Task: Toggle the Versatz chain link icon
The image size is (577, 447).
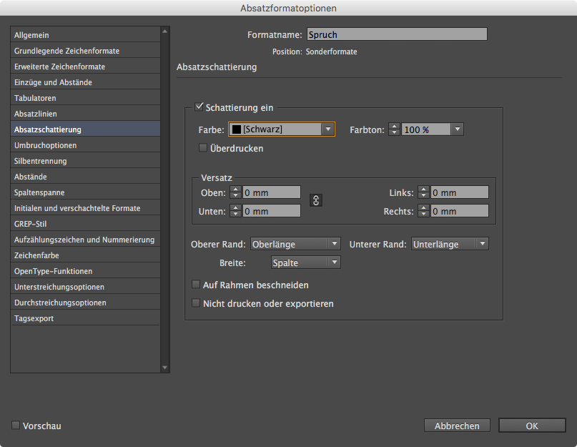Action: [x=316, y=200]
